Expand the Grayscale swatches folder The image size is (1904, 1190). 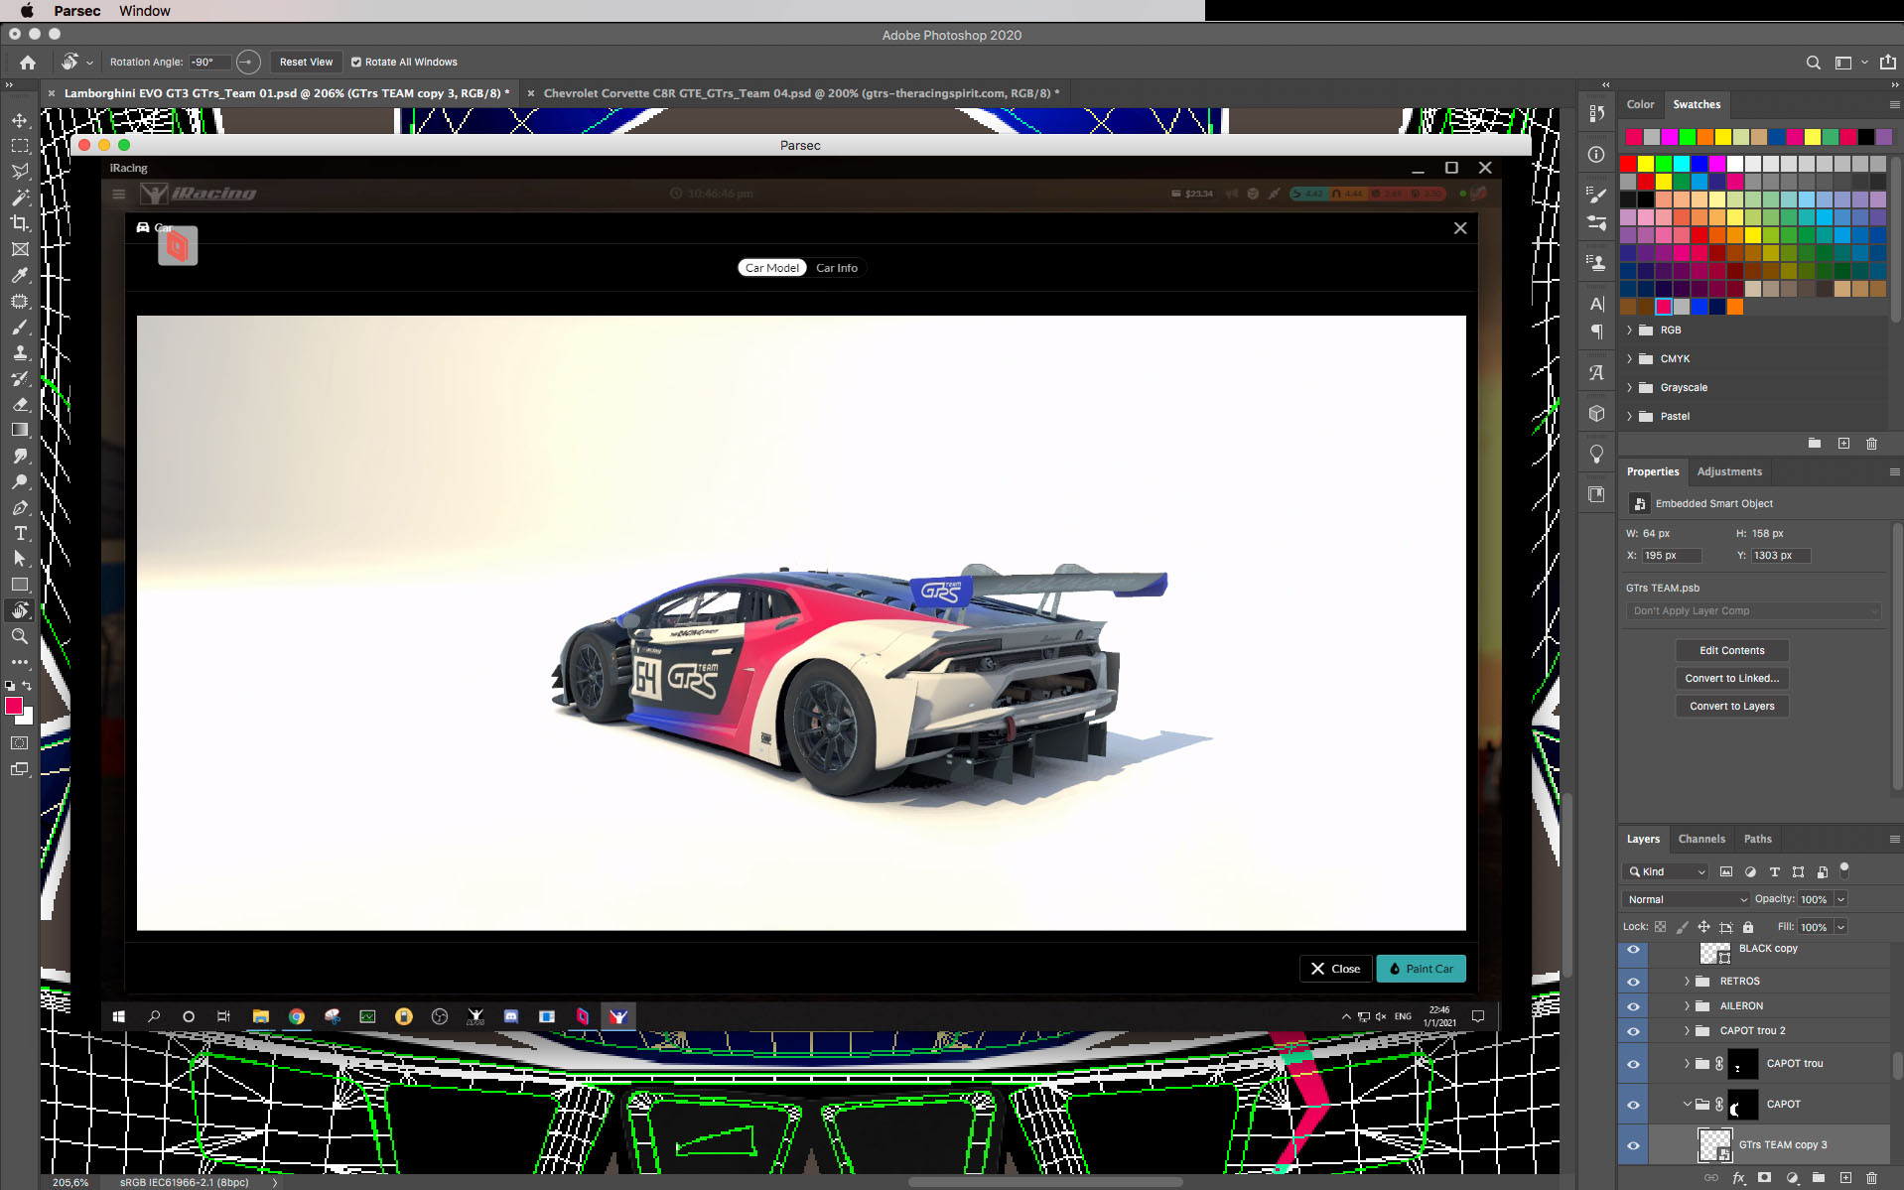(x=1629, y=387)
